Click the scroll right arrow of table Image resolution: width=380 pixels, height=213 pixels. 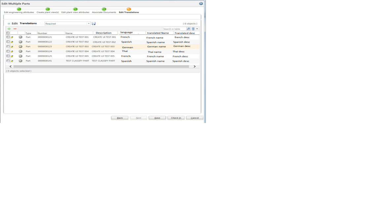click(x=195, y=66)
